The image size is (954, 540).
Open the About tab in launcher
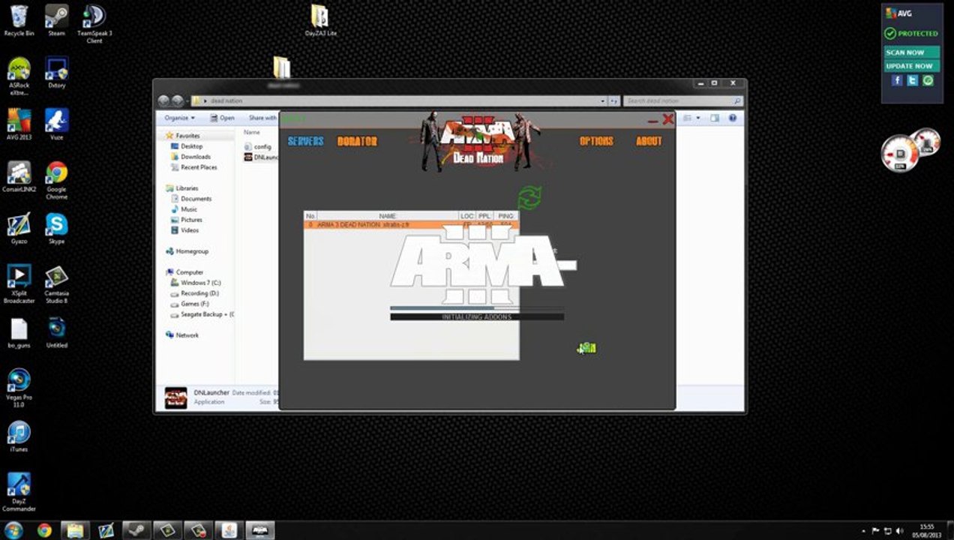[649, 141]
